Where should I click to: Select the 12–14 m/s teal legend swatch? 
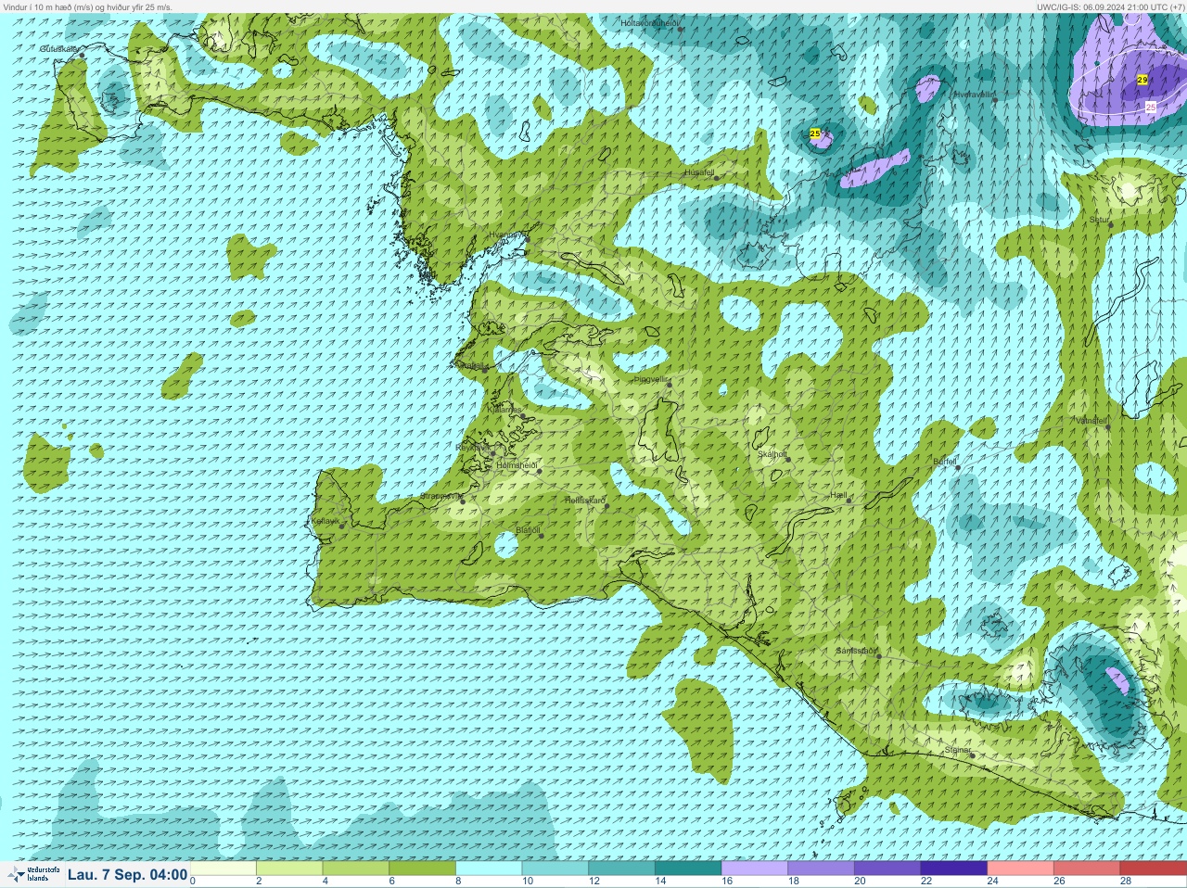coord(622,869)
